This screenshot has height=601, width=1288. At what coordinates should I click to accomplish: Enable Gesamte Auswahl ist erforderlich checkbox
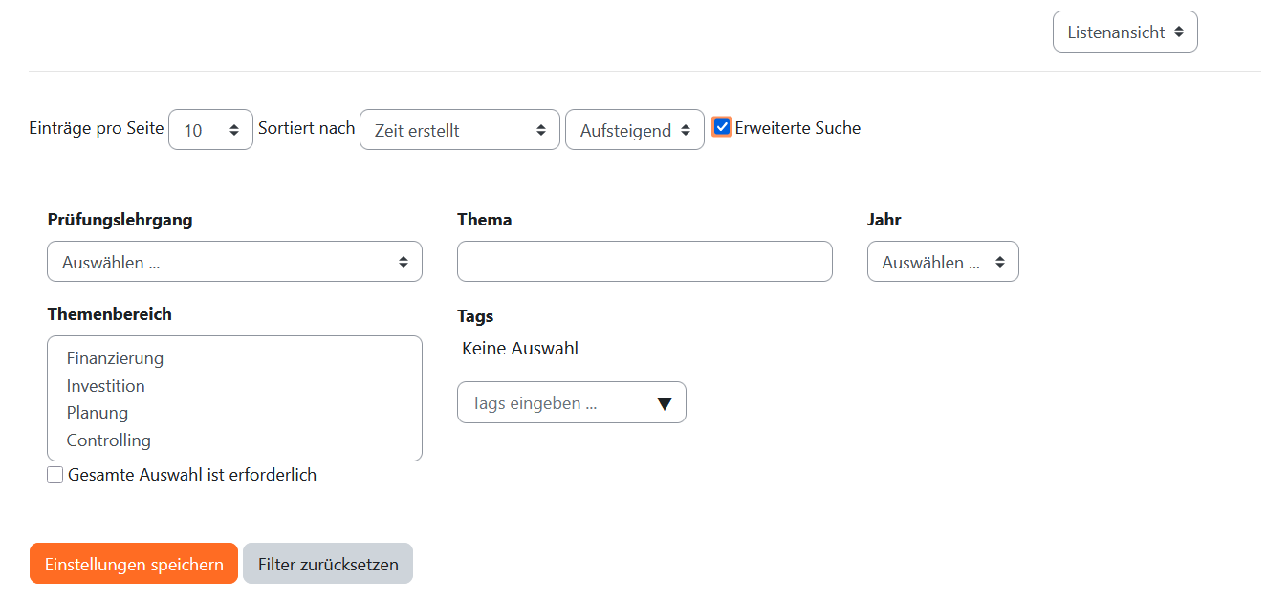point(55,475)
